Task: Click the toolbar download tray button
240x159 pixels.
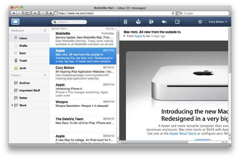Action: pos(35,13)
